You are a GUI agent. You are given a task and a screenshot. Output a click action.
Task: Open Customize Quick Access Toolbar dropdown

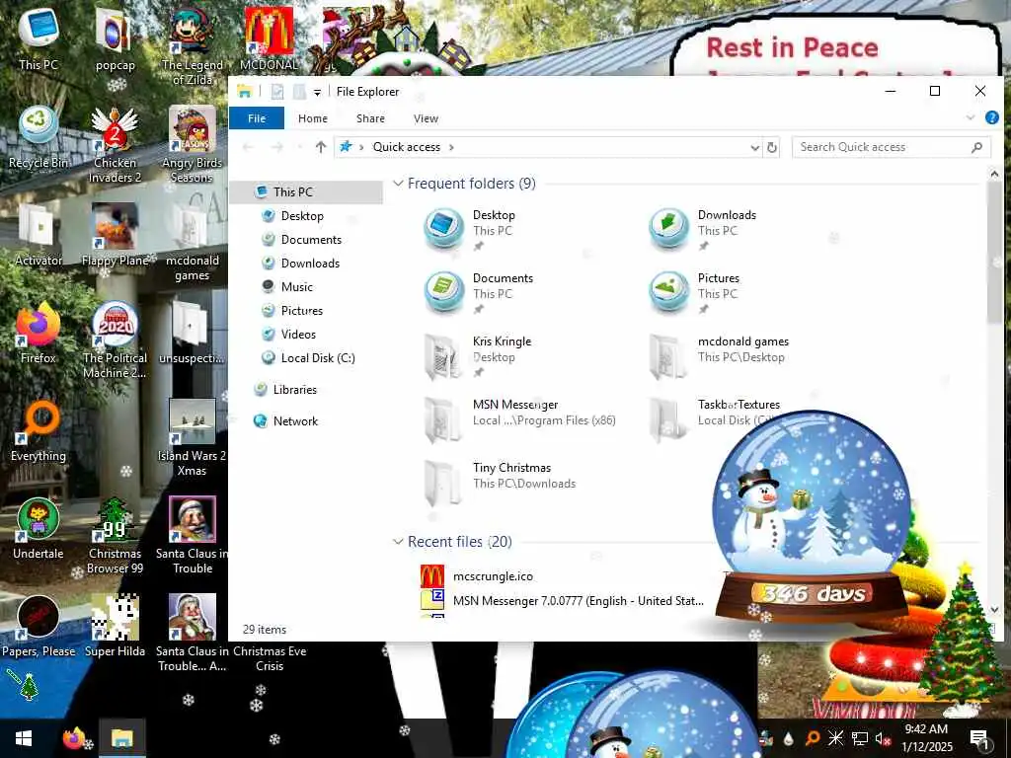coord(317,92)
